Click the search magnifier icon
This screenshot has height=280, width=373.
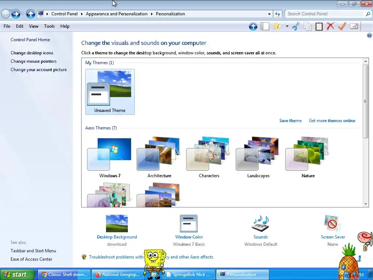pyautogui.click(x=368, y=14)
